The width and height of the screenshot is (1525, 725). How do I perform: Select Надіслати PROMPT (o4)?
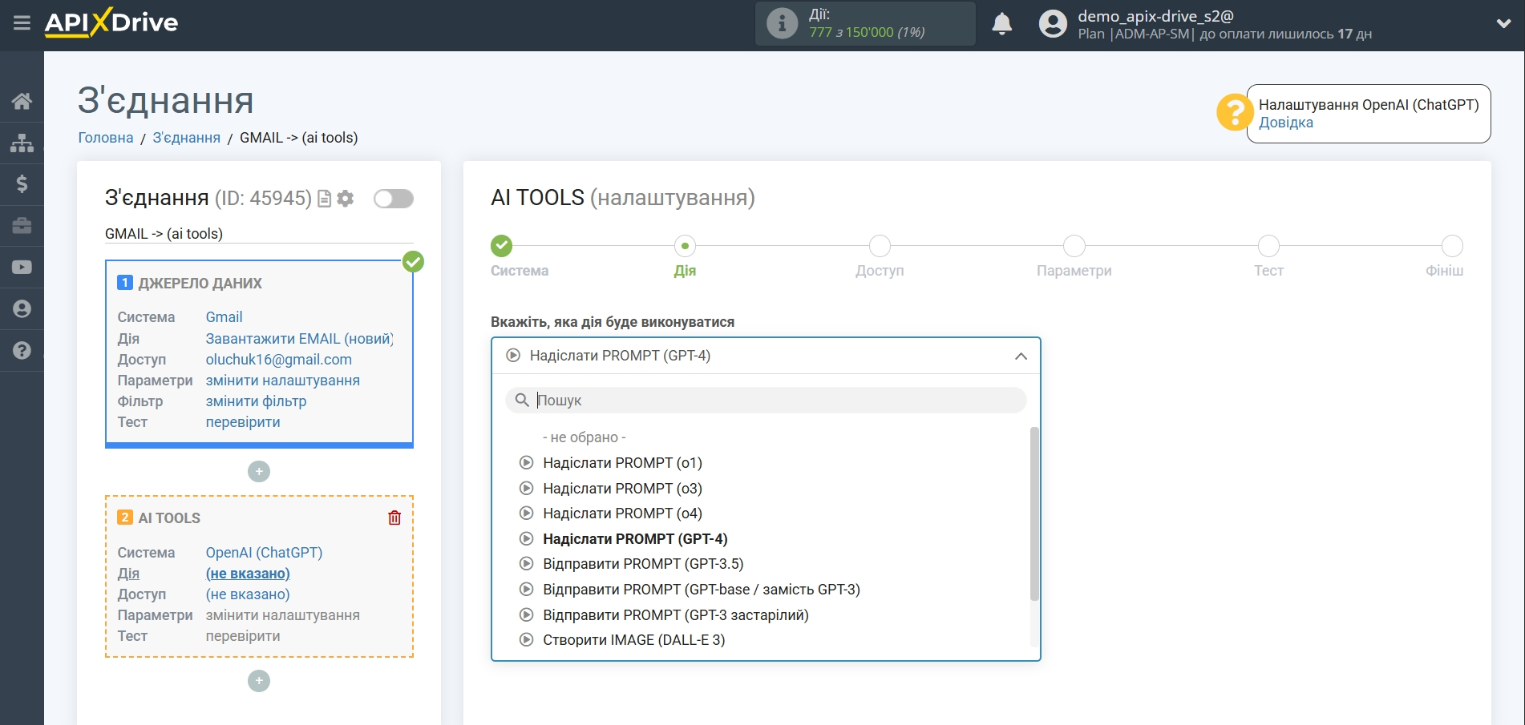[x=622, y=514]
